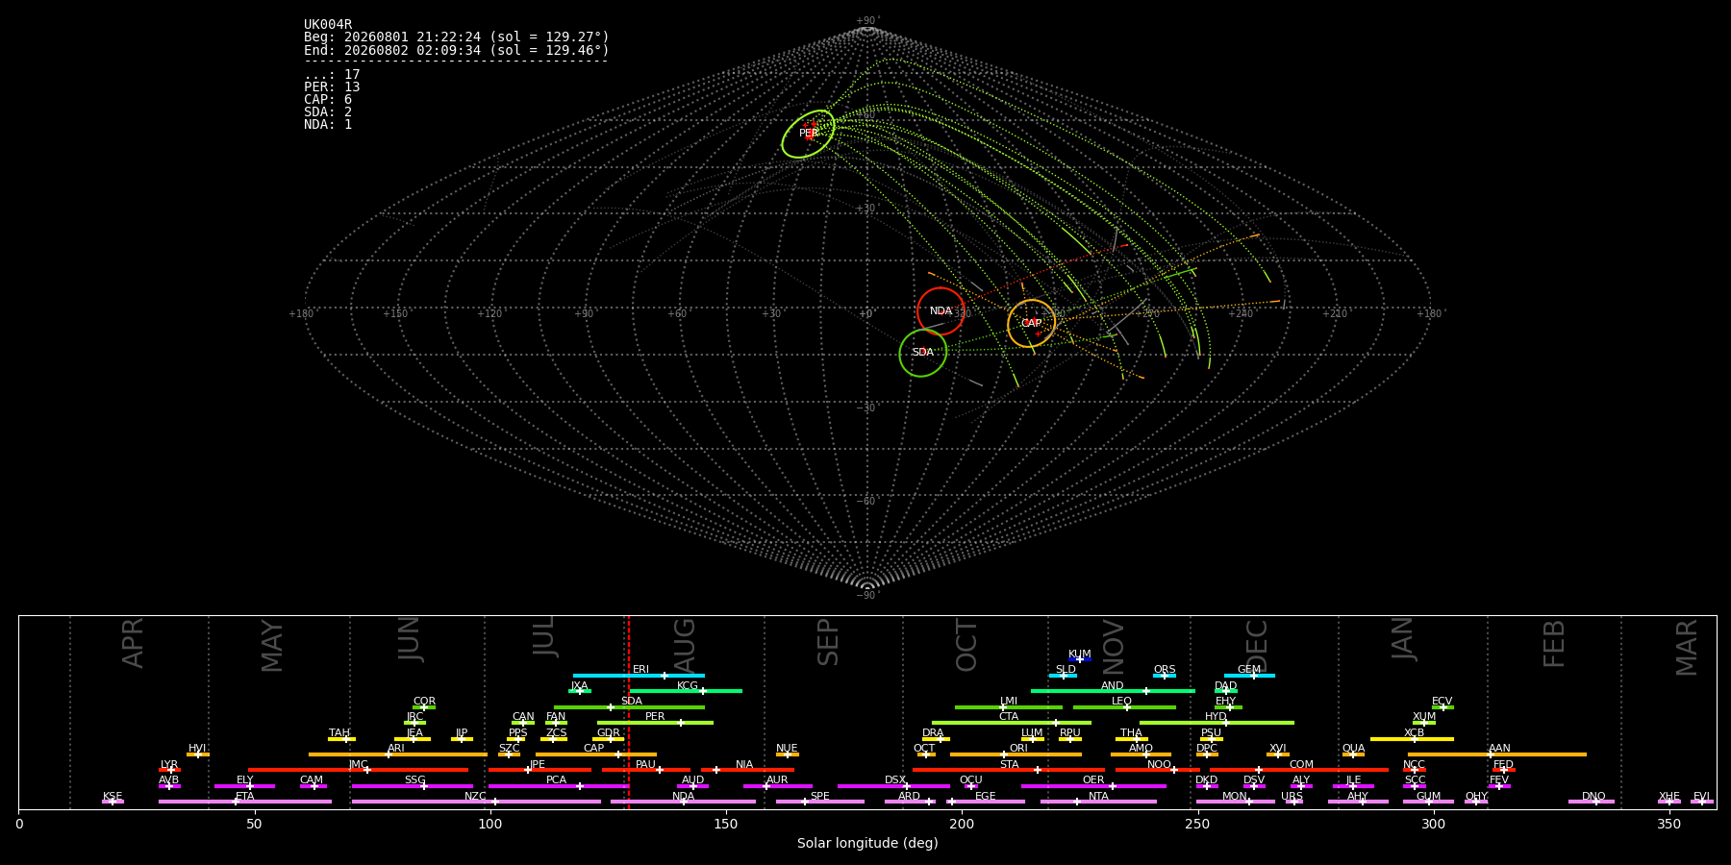Click the red NDA radiant circle
This screenshot has width=1731, height=865.
pyautogui.click(x=941, y=311)
